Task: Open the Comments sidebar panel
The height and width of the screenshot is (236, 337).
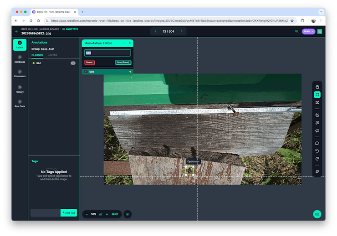Action: (x=20, y=73)
